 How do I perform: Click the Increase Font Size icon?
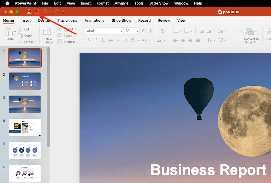pyautogui.click(x=143, y=31)
